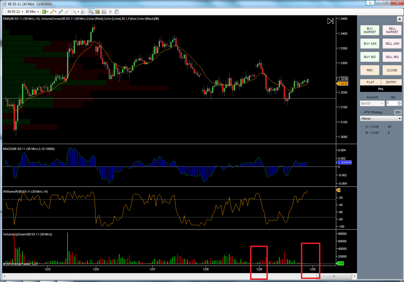This screenshot has height=282, width=404.
Task: Click the SELL MARKET button
Action: point(392,30)
